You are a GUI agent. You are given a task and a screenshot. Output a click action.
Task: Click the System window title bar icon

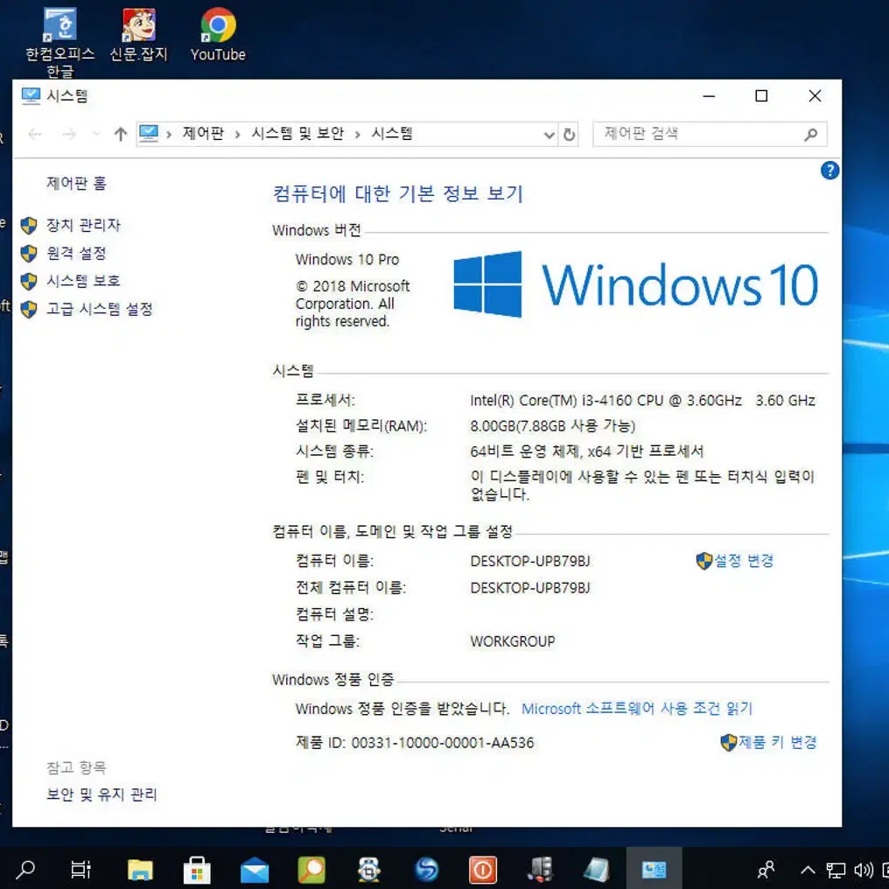coord(31,96)
